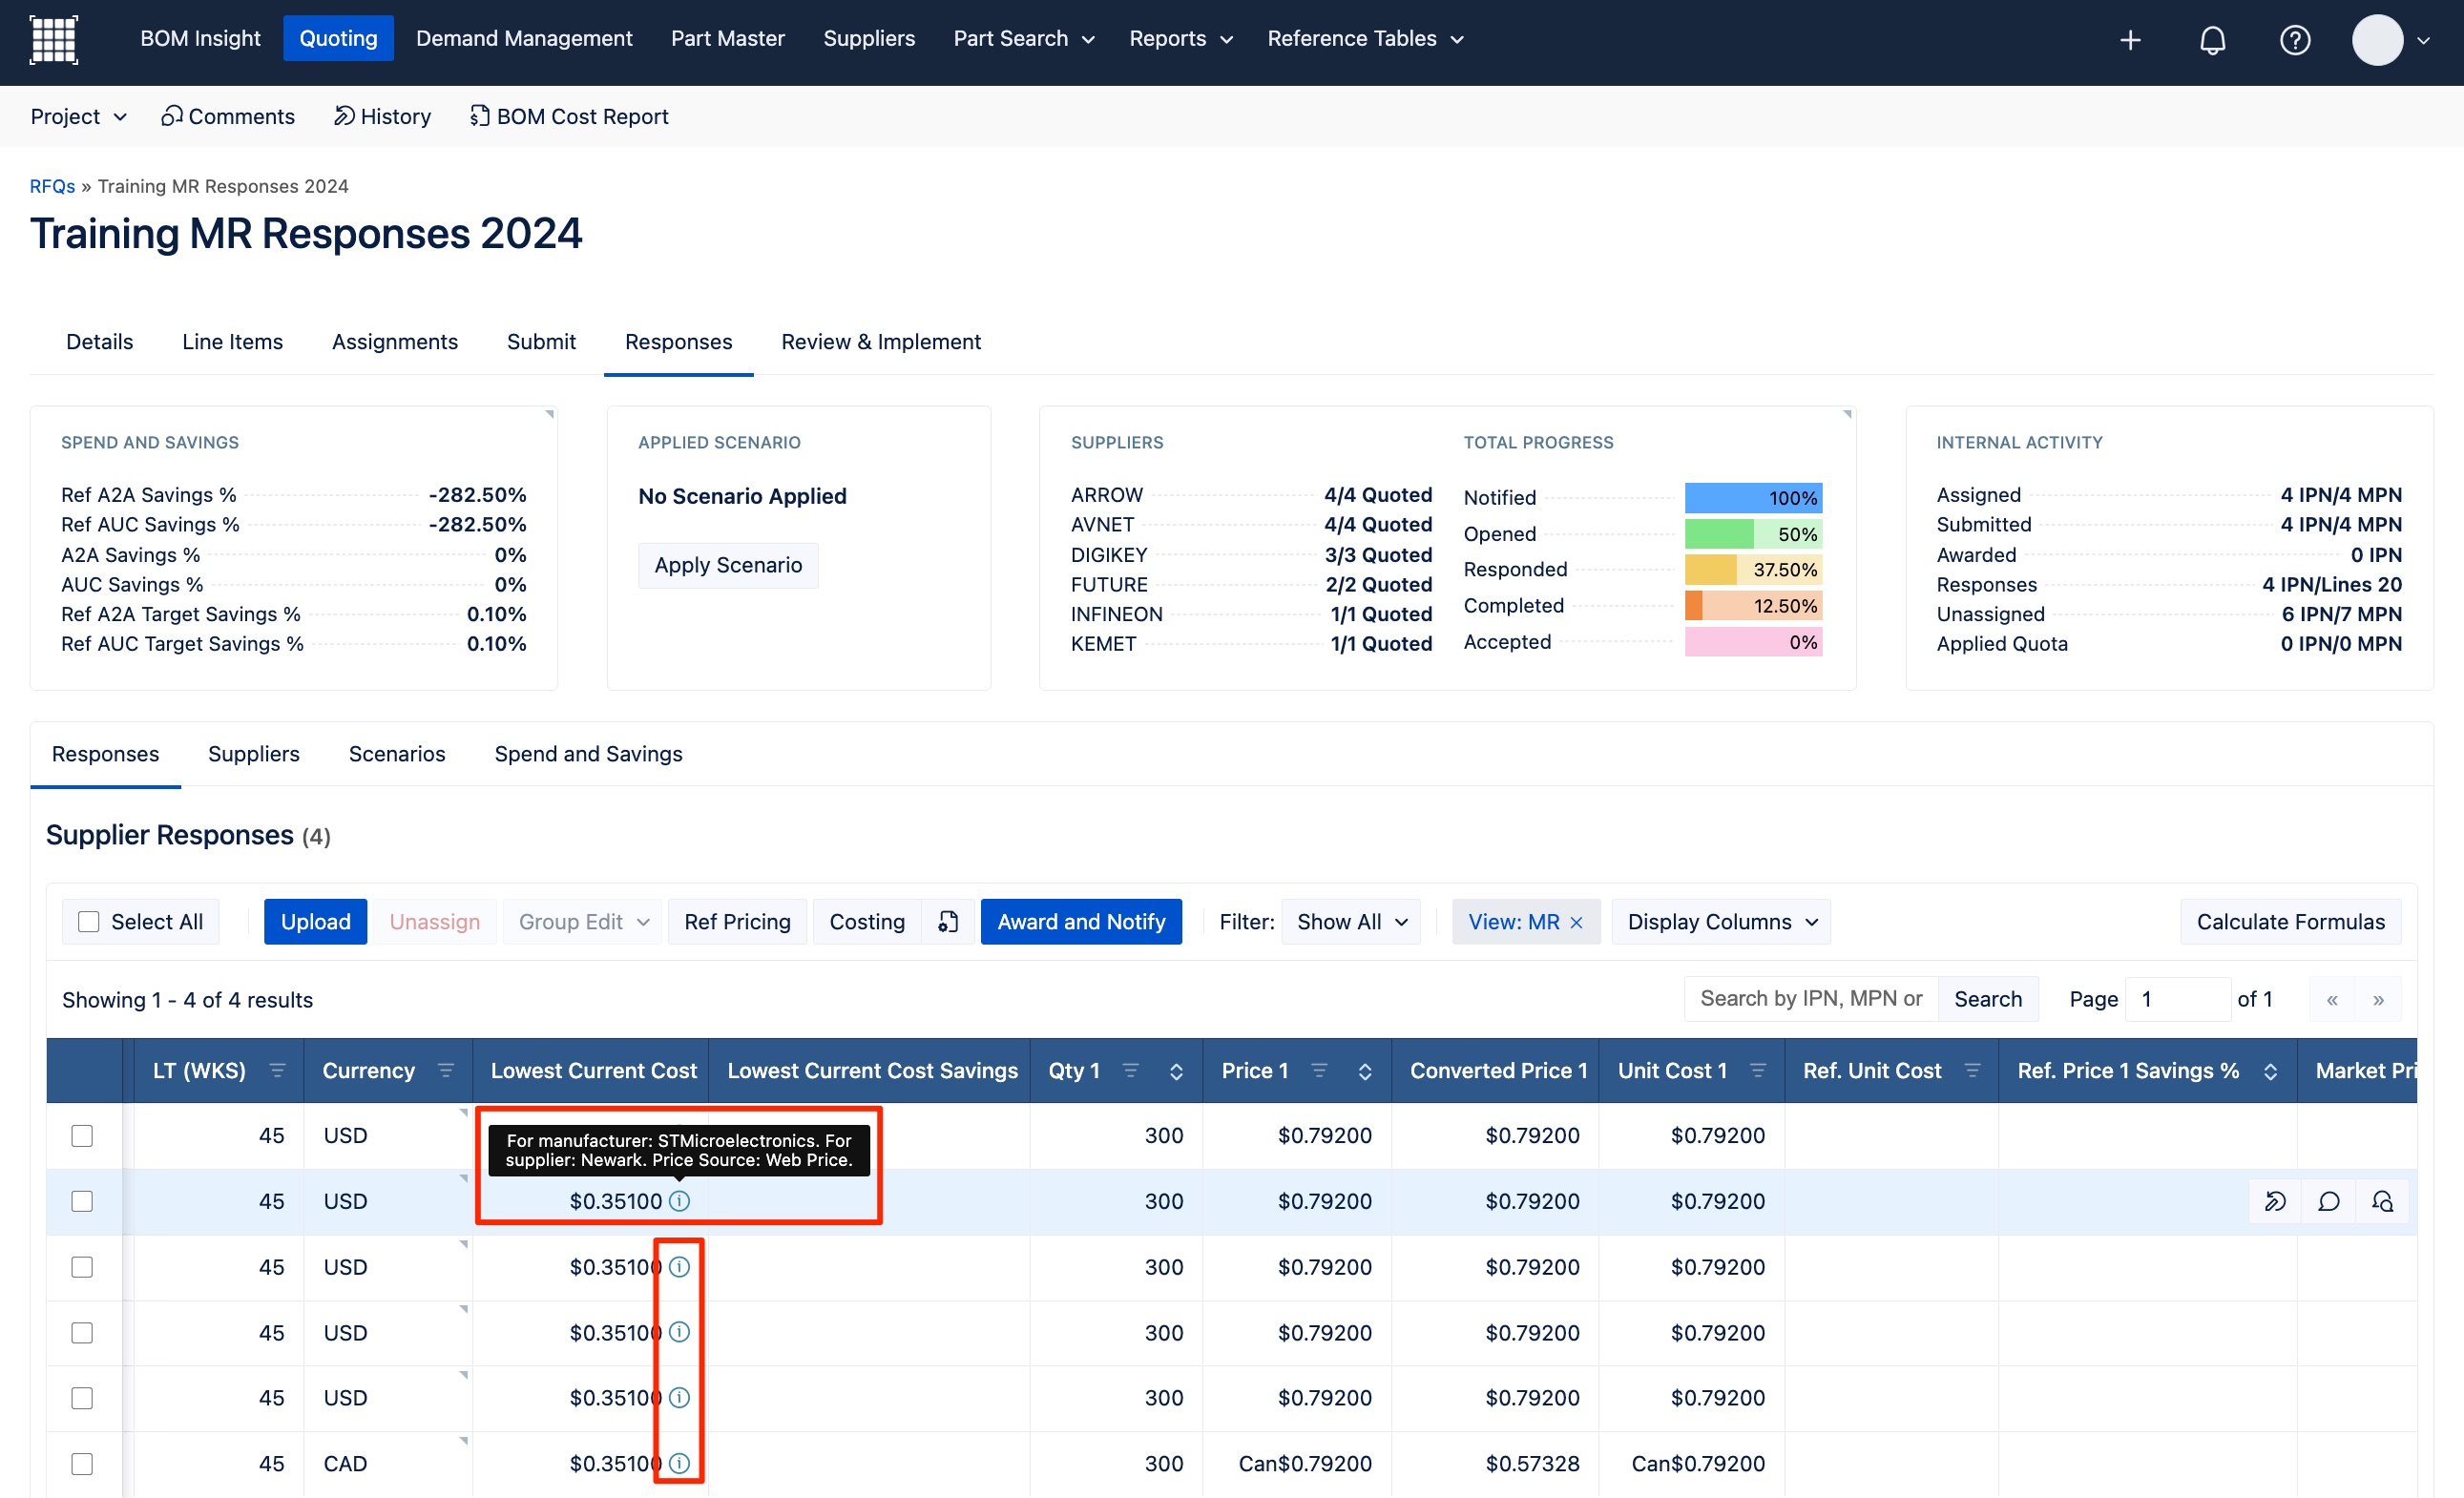This screenshot has height=1498, width=2464.
Task: Tick the highlighted second row checkbox
Action: [x=82, y=1201]
